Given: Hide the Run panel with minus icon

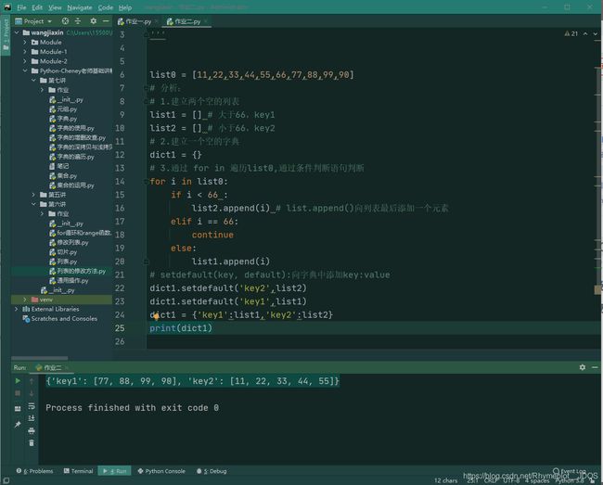Looking at the screenshot, I should point(595,367).
